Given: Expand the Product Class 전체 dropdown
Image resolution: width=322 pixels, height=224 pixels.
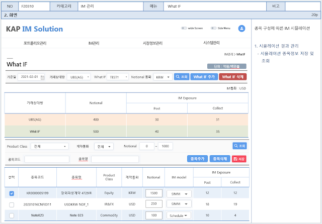Looking at the screenshot, I should pos(49,146).
